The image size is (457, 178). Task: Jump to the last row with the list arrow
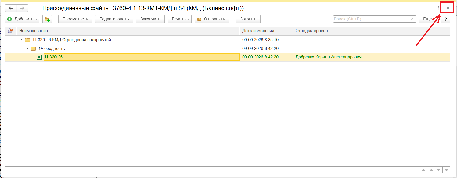point(446,170)
